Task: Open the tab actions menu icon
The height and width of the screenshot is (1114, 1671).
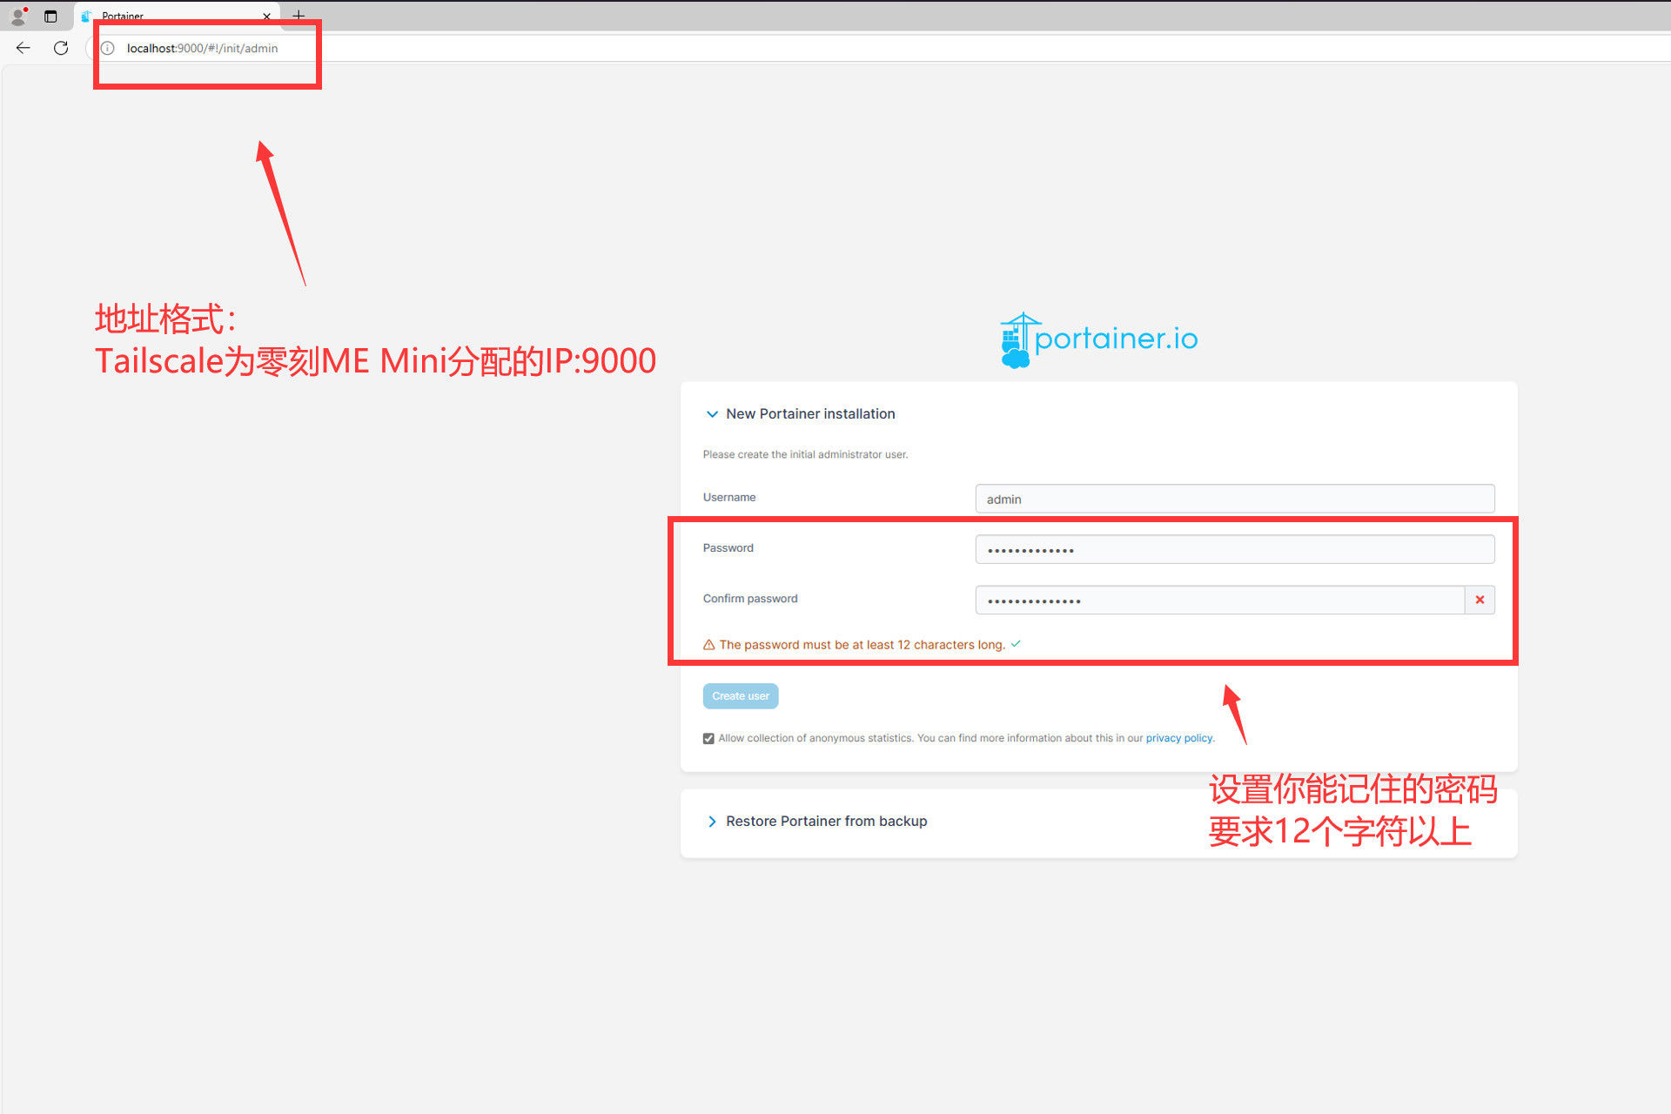Action: (x=50, y=17)
